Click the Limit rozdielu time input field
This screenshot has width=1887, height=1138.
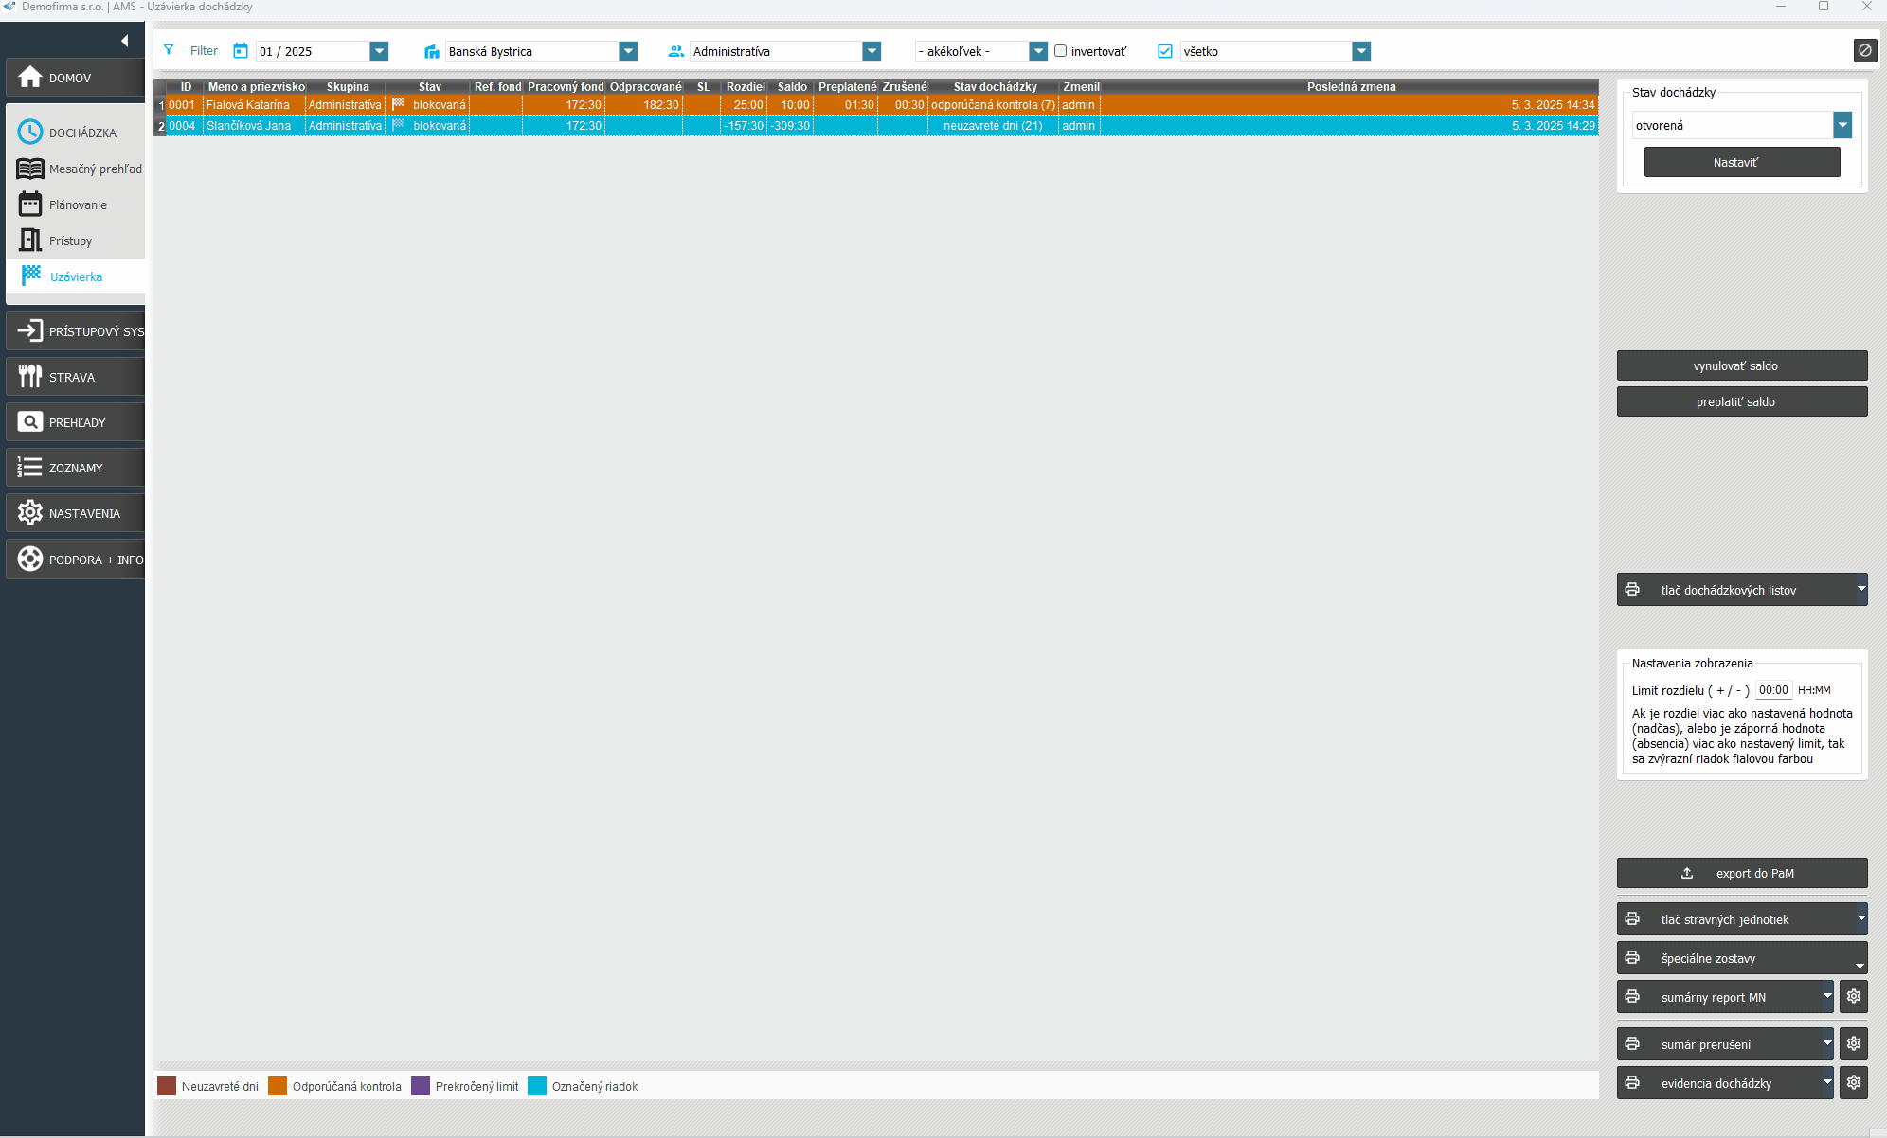point(1772,690)
